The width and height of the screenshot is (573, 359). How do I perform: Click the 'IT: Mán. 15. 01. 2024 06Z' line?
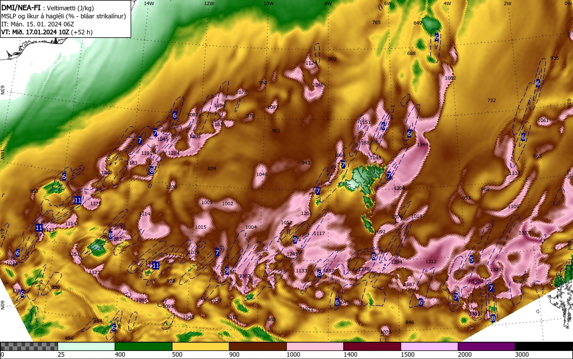[x=38, y=24]
